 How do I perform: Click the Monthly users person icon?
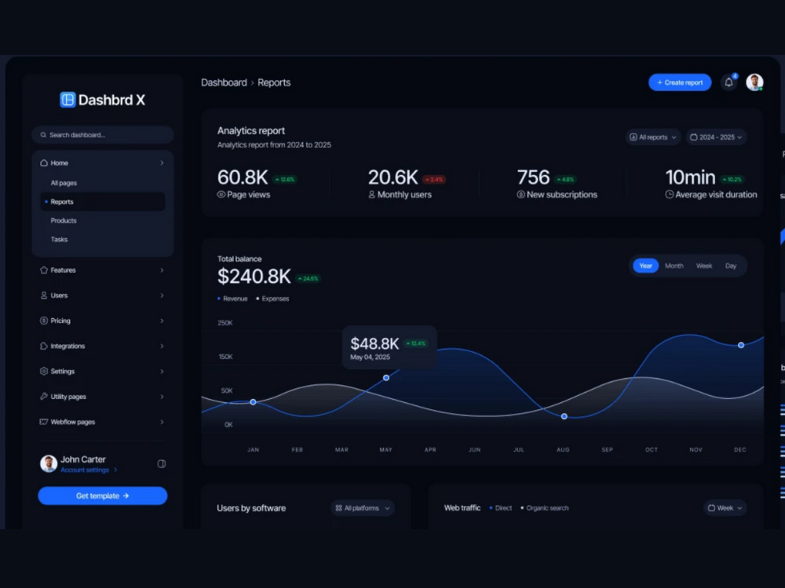pyautogui.click(x=371, y=194)
